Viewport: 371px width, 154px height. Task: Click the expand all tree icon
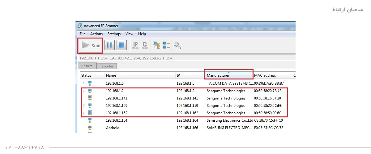tap(157, 45)
